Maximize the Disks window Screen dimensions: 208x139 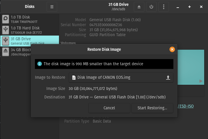190,7
